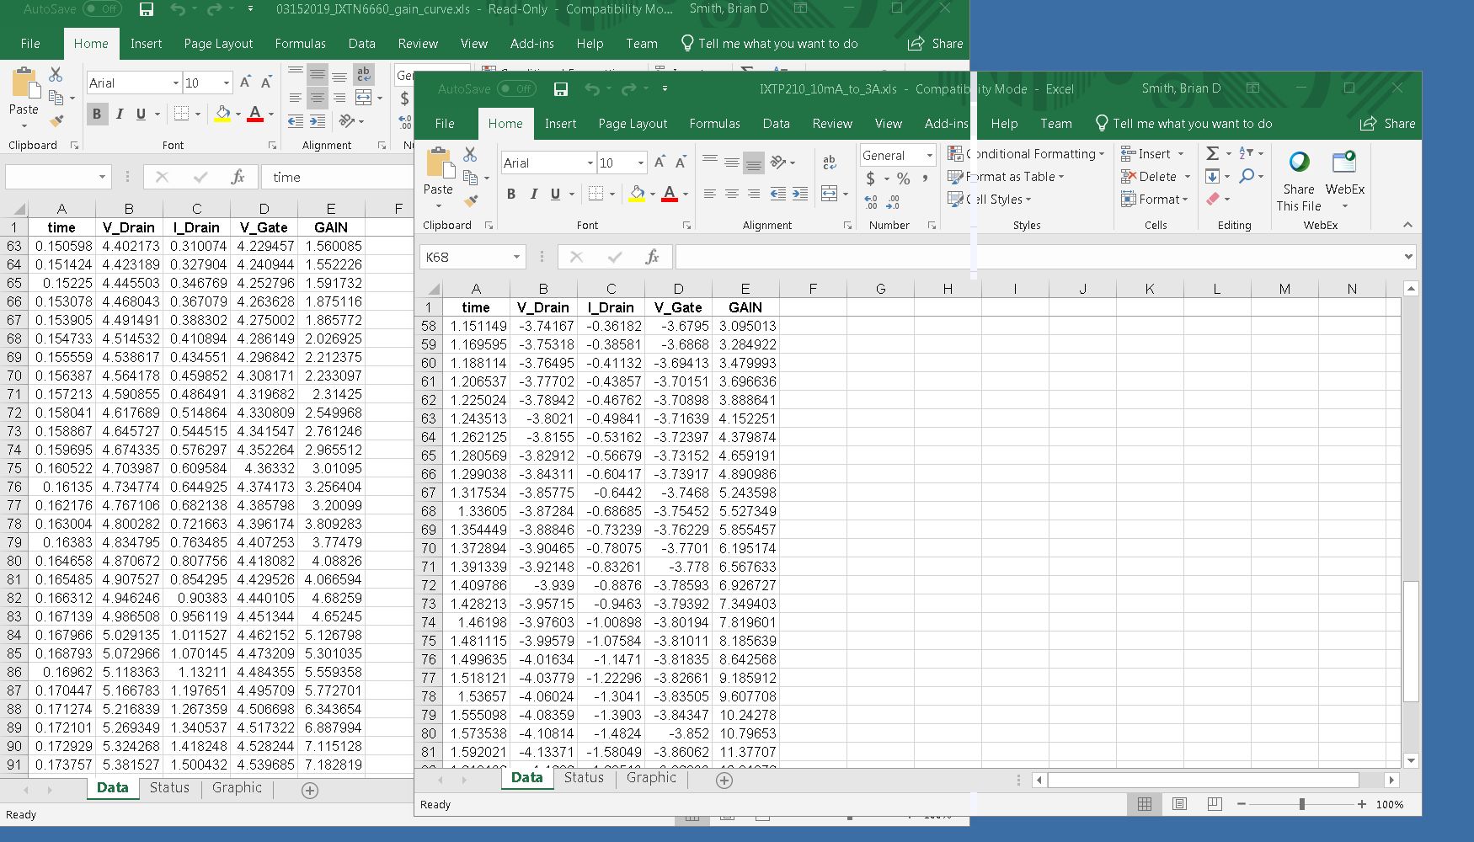Open font size dropdown in IXTP210 window

pyautogui.click(x=641, y=163)
